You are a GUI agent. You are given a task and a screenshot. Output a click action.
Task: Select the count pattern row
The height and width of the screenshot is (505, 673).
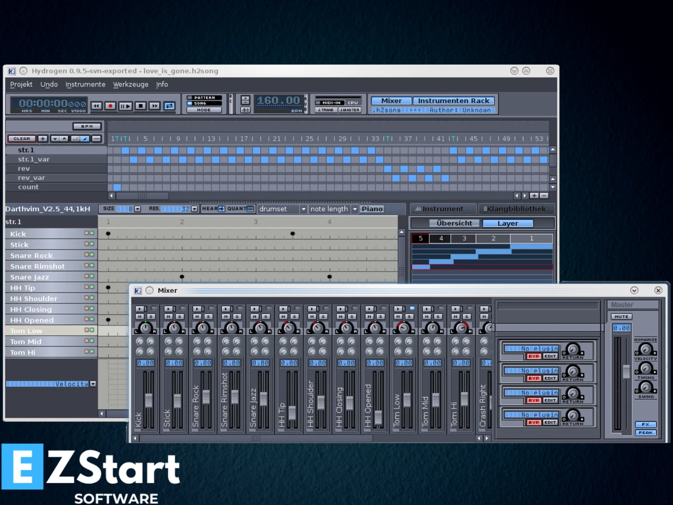(x=56, y=187)
